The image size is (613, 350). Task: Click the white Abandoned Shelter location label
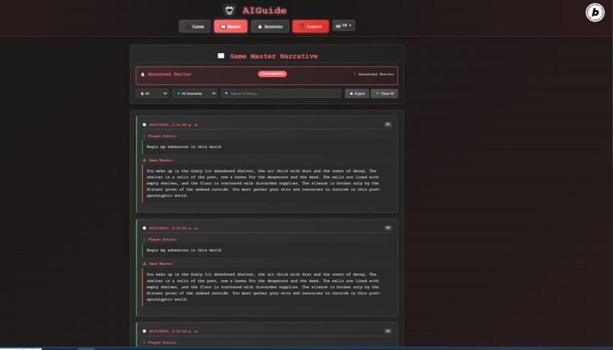pos(376,74)
